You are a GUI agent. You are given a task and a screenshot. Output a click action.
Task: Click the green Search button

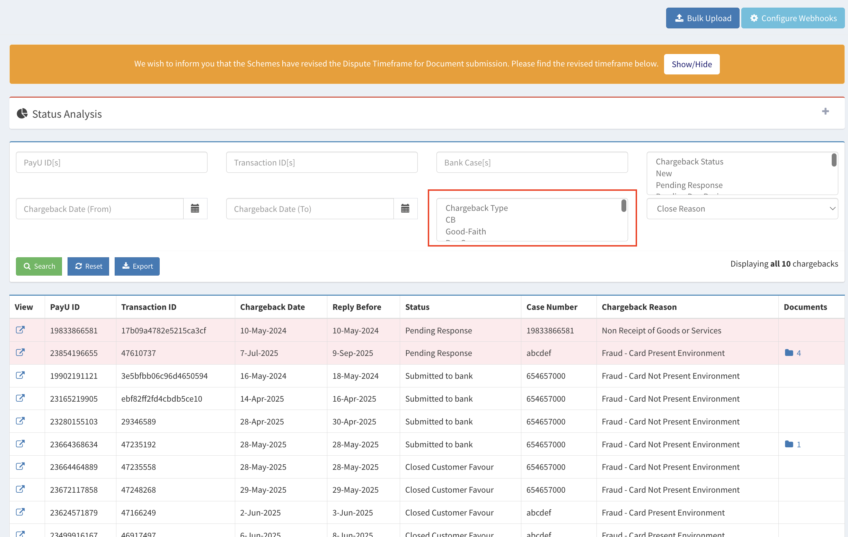[x=39, y=266]
